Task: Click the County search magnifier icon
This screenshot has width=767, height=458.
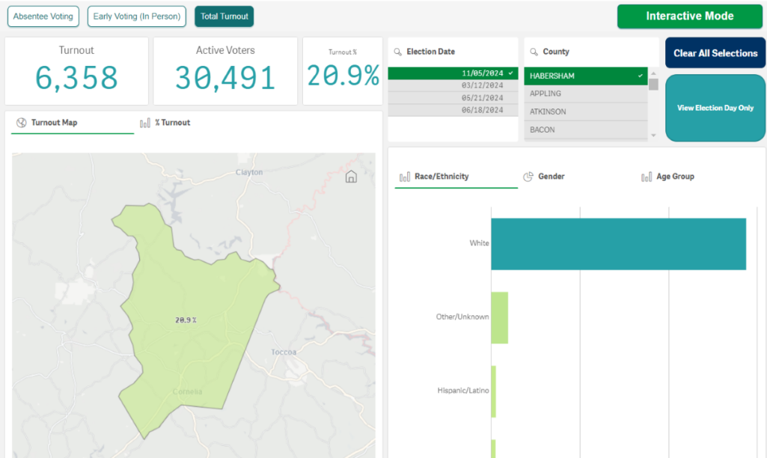Action: (x=534, y=52)
